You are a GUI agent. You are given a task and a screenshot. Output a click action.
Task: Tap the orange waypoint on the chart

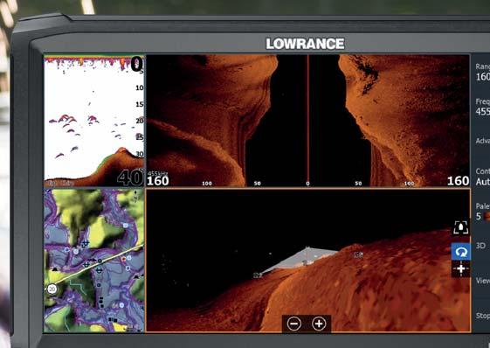pyautogui.click(x=124, y=259)
